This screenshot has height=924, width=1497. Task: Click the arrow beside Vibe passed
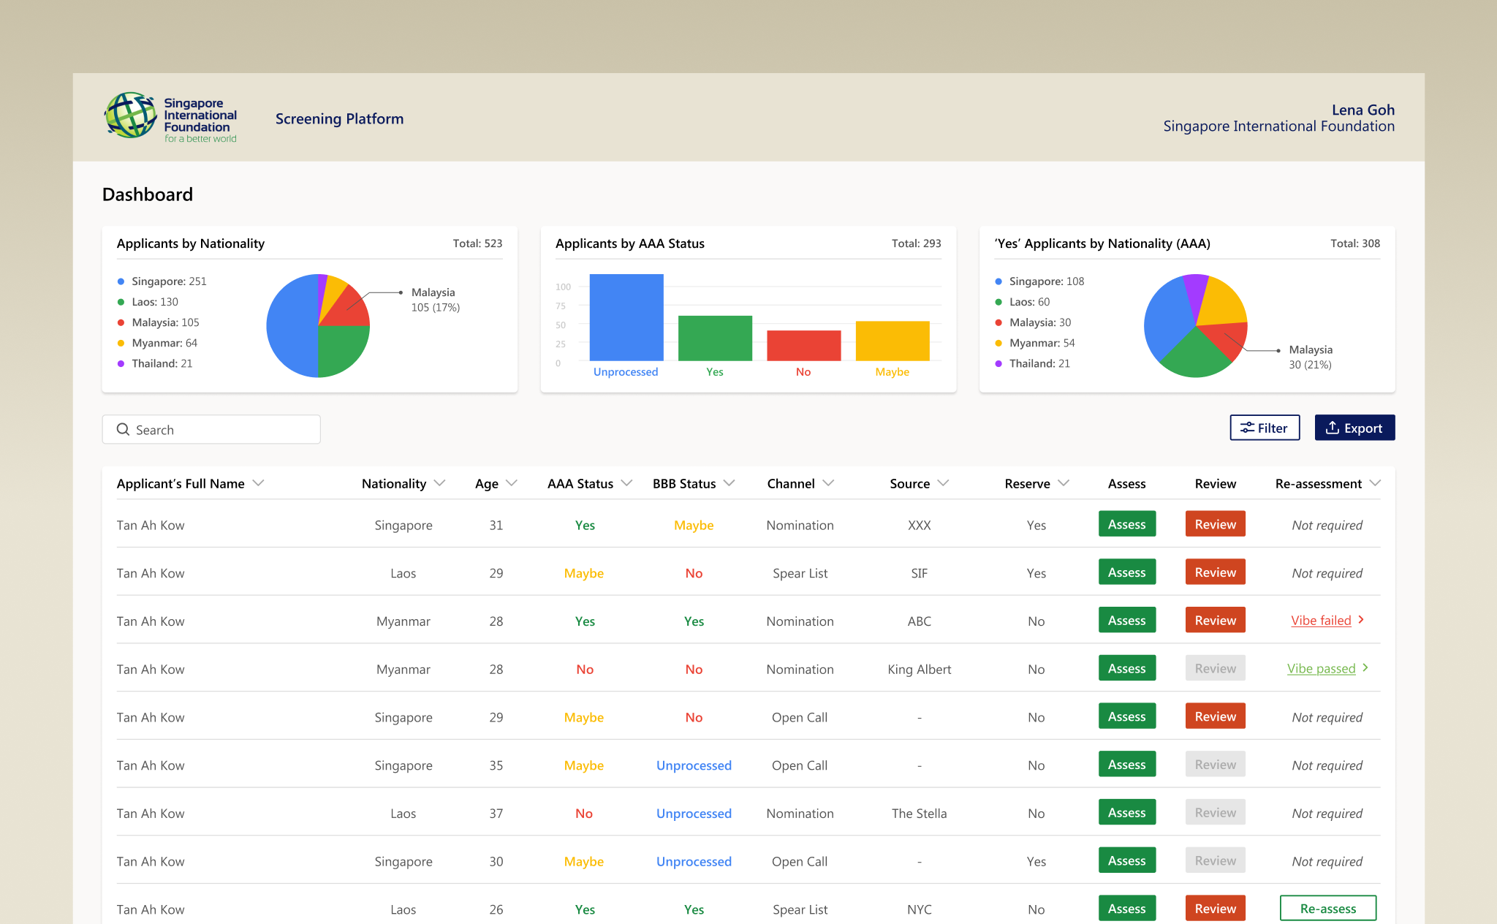point(1365,668)
